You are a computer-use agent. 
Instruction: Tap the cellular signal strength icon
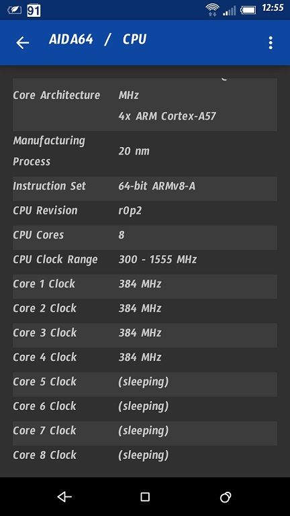[x=230, y=10]
